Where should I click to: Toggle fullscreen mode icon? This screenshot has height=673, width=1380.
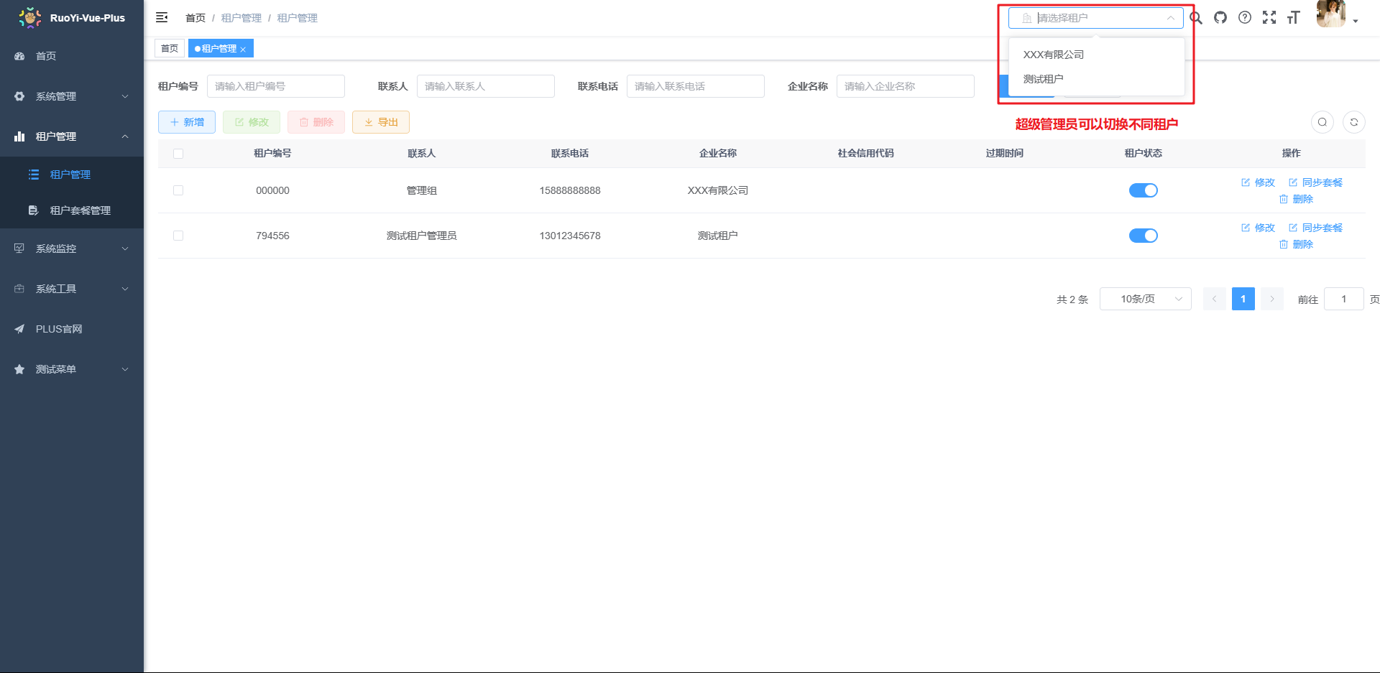[x=1269, y=18]
